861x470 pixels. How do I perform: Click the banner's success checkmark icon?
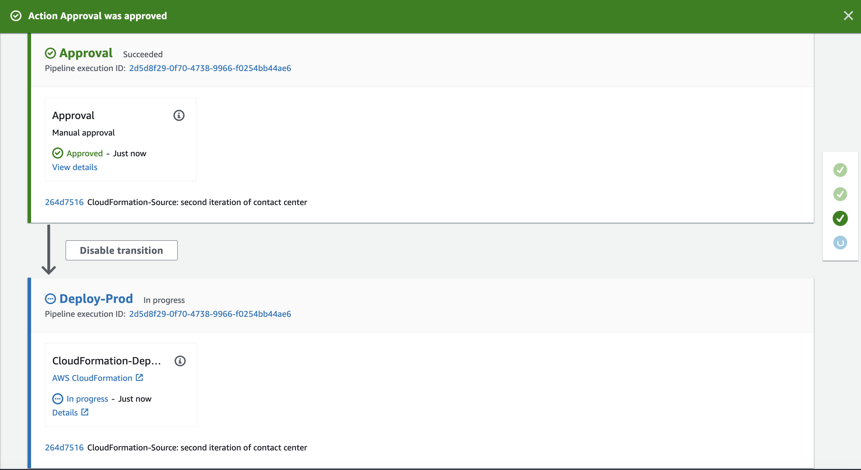click(x=16, y=16)
